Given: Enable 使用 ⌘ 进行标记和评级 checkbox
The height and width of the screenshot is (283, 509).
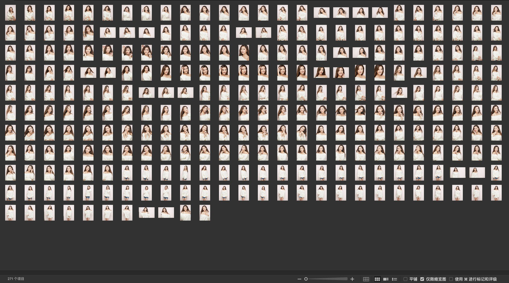Looking at the screenshot, I should point(451,279).
